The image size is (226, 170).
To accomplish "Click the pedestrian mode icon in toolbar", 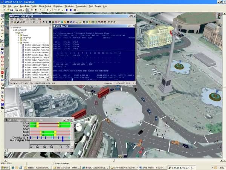I will coord(47,10).
